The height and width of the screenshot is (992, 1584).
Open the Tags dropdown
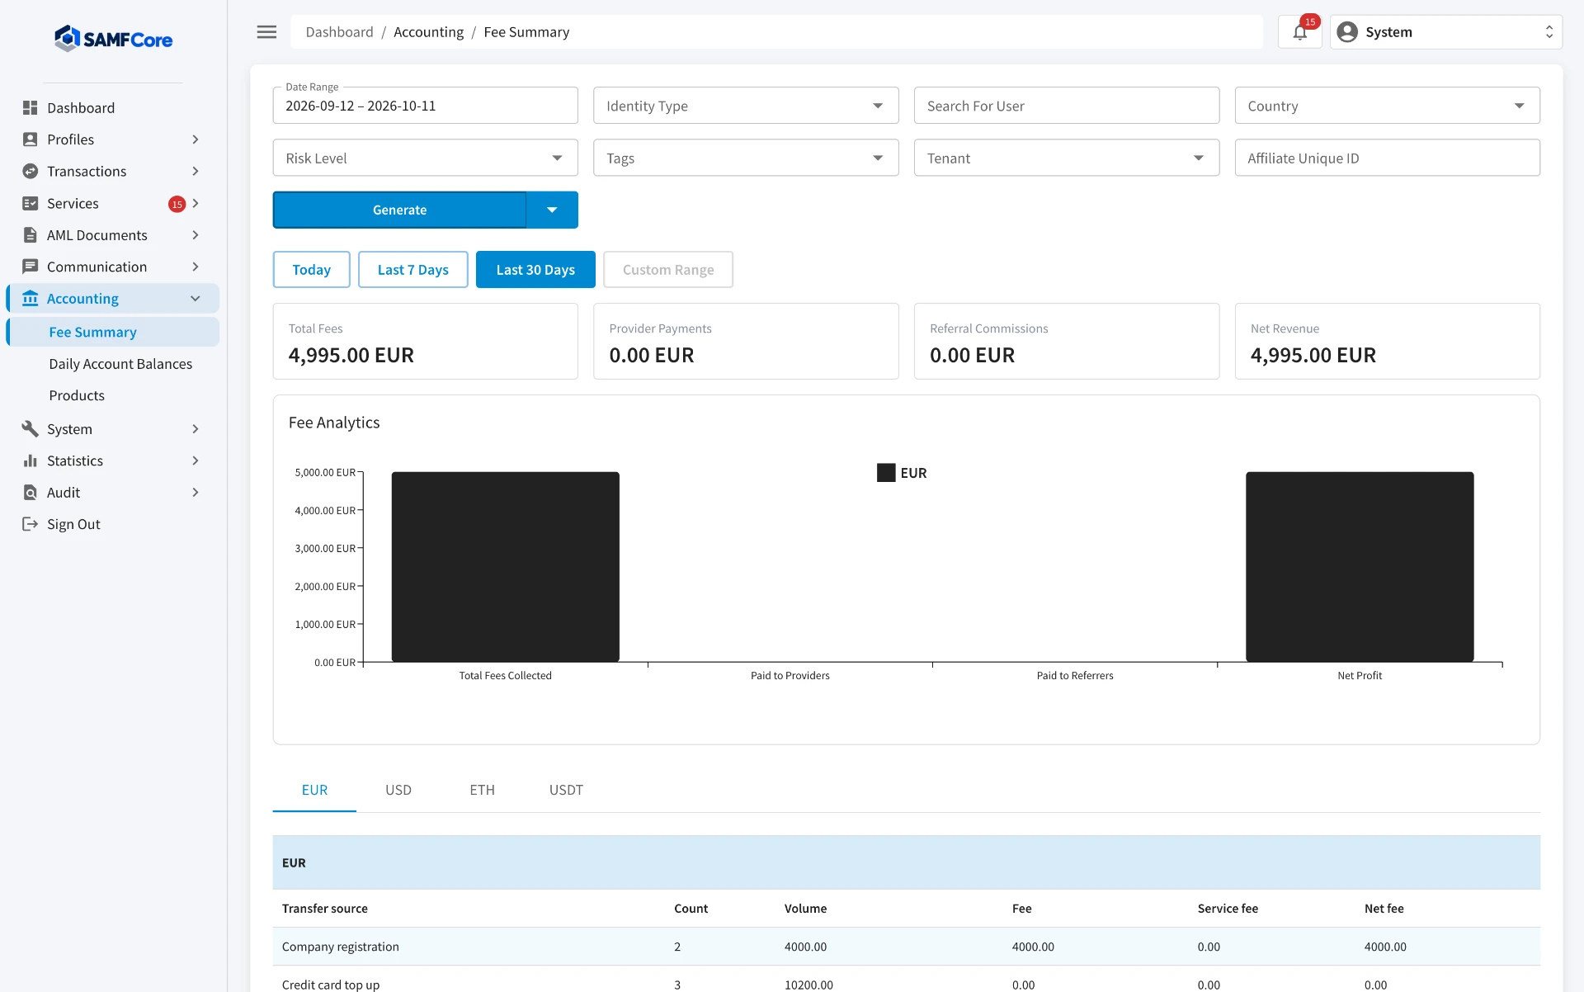pos(746,158)
